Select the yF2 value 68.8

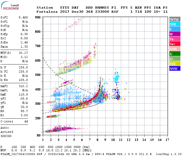24,99
